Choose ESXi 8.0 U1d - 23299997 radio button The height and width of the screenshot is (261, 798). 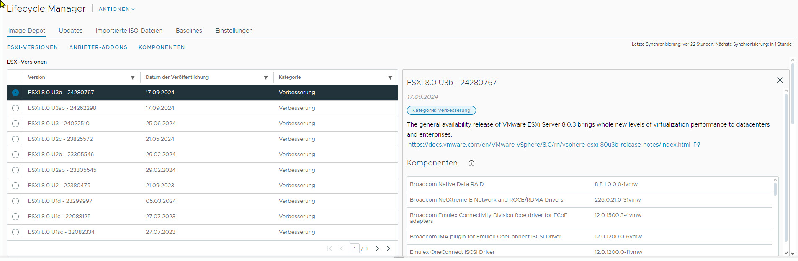click(15, 201)
